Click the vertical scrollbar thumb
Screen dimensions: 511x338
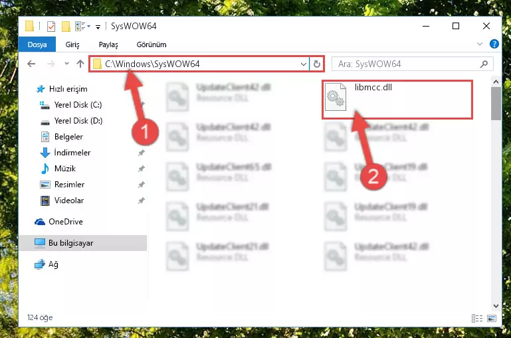click(496, 103)
